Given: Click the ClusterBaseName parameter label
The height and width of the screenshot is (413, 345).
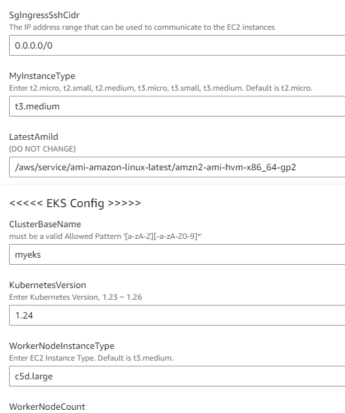Looking at the screenshot, I should [x=45, y=224].
